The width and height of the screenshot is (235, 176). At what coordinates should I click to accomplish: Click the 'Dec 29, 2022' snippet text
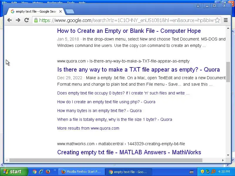click(70, 78)
